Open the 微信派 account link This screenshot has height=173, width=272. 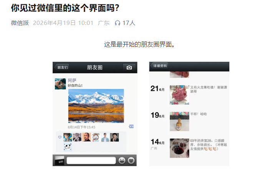click(x=20, y=23)
